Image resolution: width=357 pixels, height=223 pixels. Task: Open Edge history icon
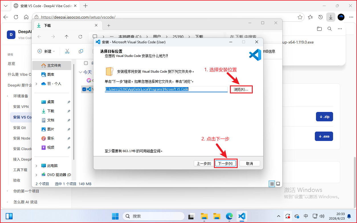321,17
